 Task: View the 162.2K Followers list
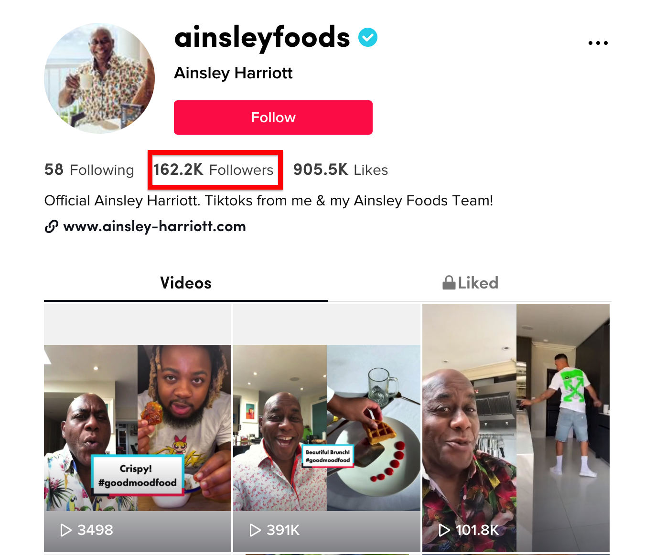click(214, 170)
